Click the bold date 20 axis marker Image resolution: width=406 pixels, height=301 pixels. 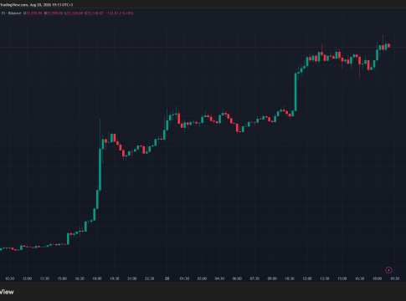click(x=167, y=278)
